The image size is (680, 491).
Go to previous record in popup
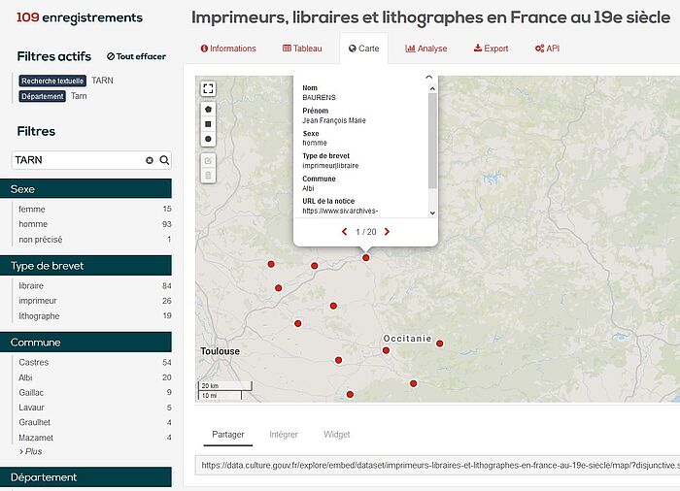click(x=344, y=232)
